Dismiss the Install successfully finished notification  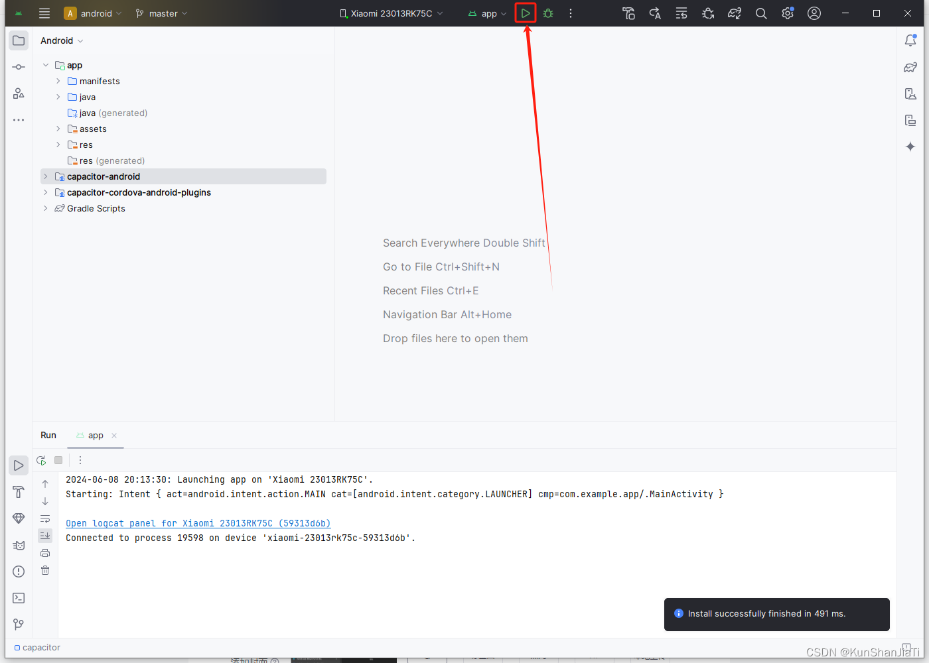(x=776, y=614)
